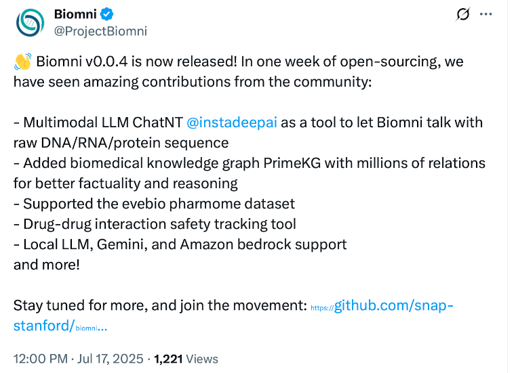Click the "Multimodal LLM ChatNT" text
Image resolution: width=516 pixels, height=373 pixels.
(102, 123)
